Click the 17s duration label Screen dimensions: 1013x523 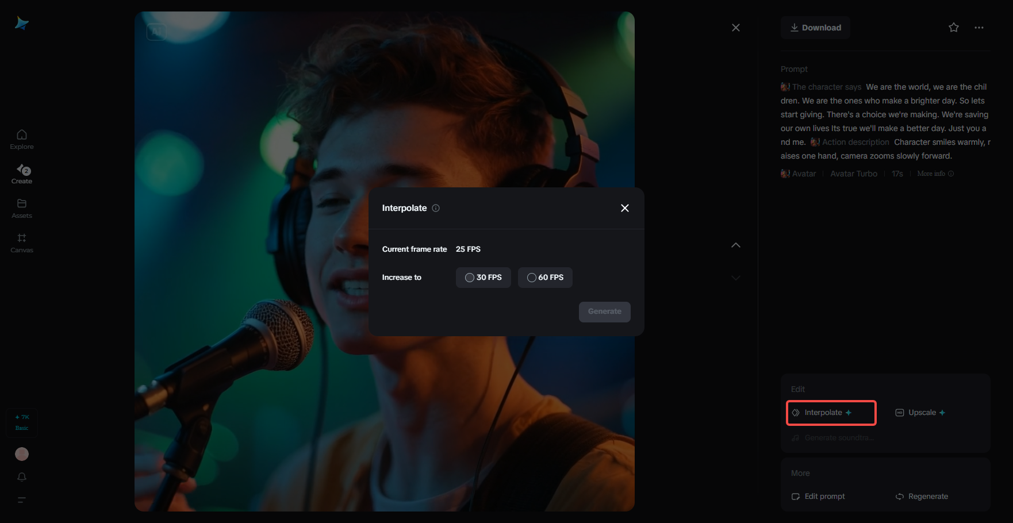coord(897,174)
